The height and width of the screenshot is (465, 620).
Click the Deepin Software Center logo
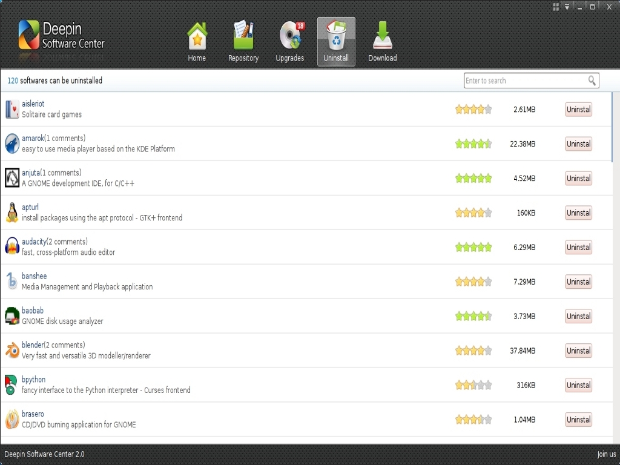pos(61,36)
